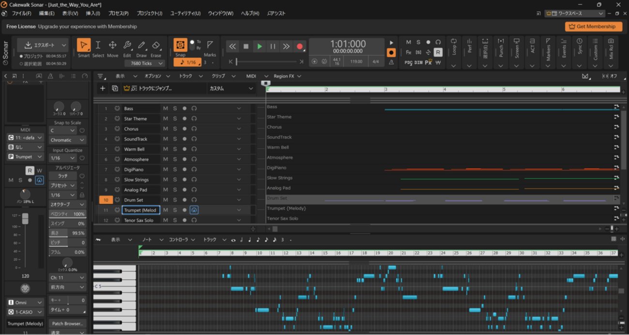Viewport: 629px width, 335px height.
Task: Pick the Edit wrench tool
Action: (127, 45)
